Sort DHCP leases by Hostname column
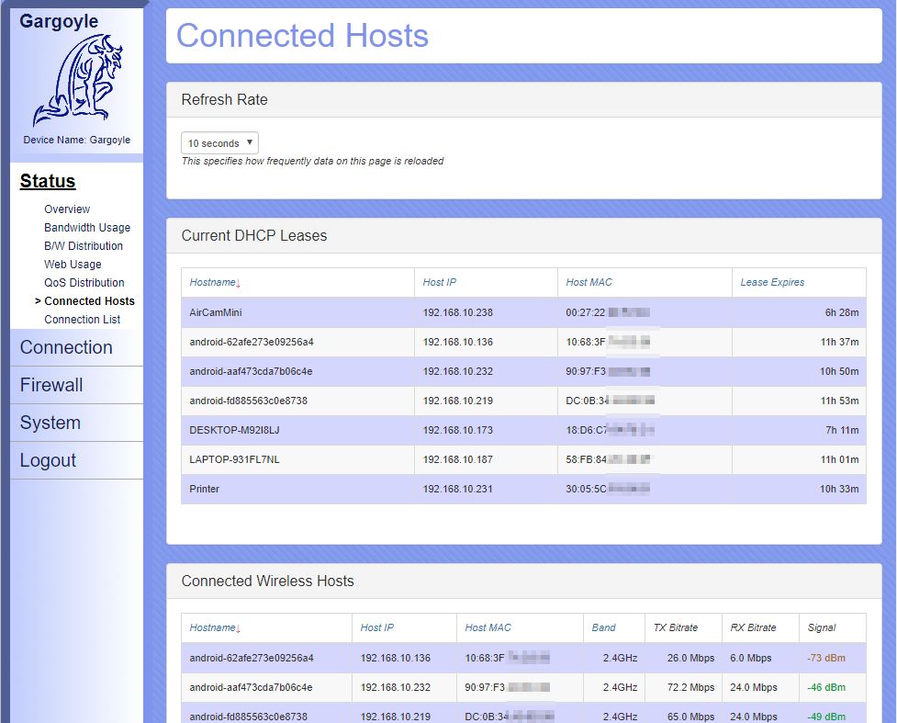 click(215, 283)
